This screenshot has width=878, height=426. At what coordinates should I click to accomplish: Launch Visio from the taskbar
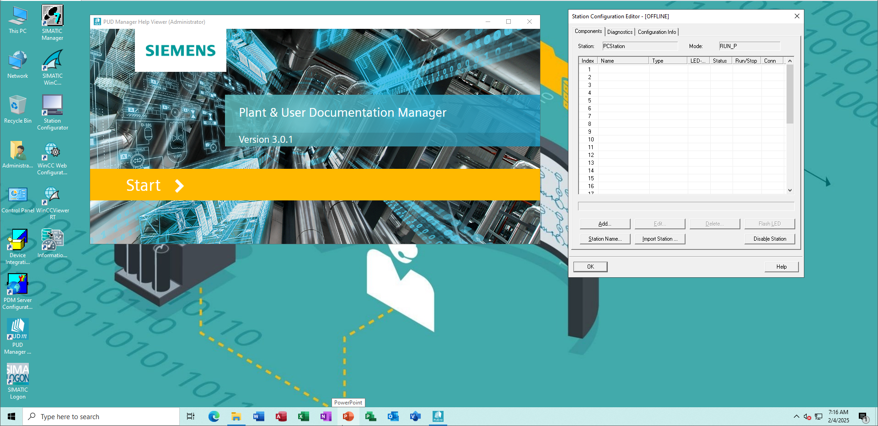[415, 416]
